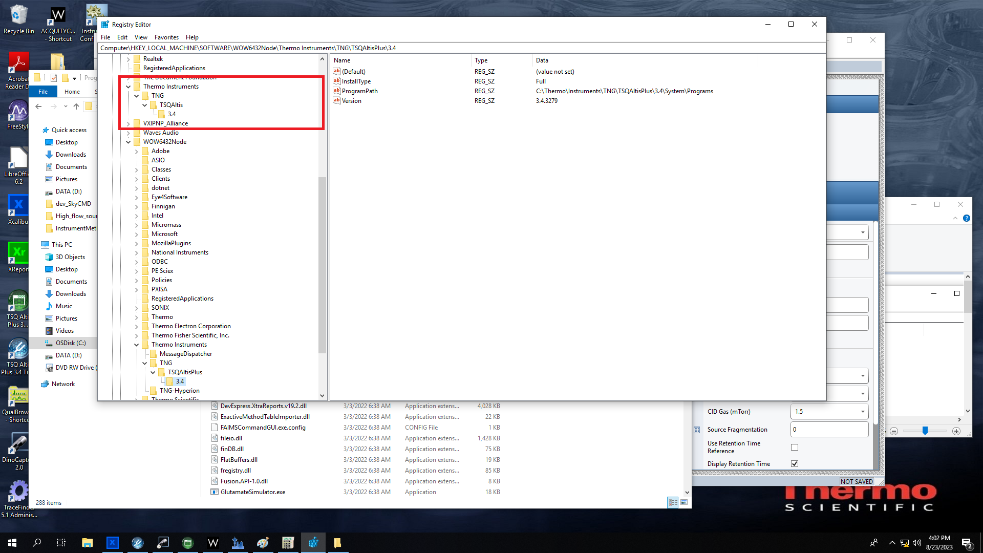
Task: Open the Edit menu in Registry Editor
Action: [x=122, y=37]
